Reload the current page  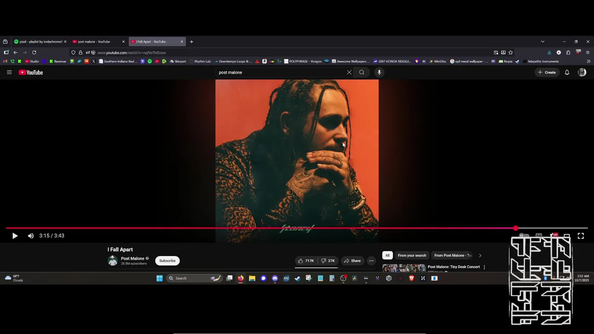click(x=34, y=52)
